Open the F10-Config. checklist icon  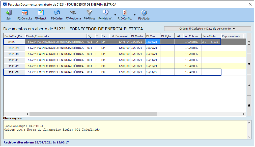coord(125,13)
